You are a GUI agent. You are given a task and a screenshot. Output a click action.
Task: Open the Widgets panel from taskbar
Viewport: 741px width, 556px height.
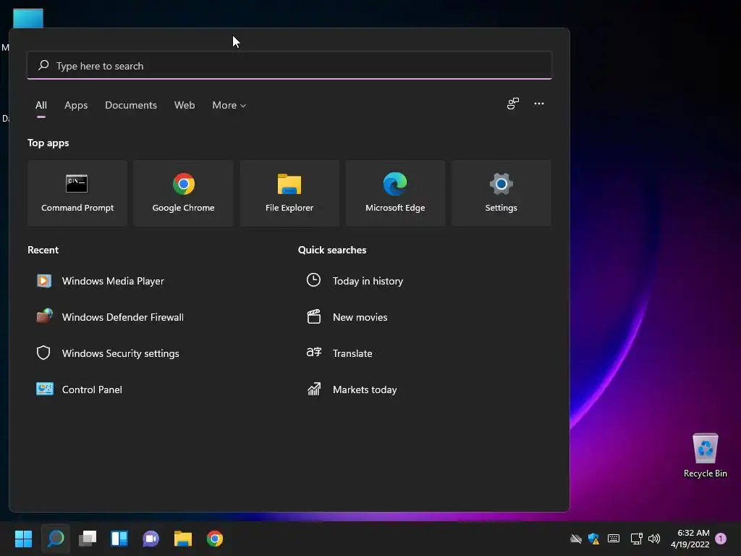click(x=119, y=539)
